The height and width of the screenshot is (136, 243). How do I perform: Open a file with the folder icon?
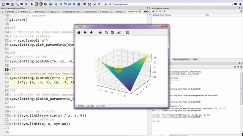click(x=8, y=4)
